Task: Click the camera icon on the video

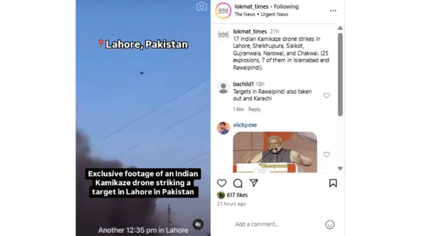Action: (202, 7)
